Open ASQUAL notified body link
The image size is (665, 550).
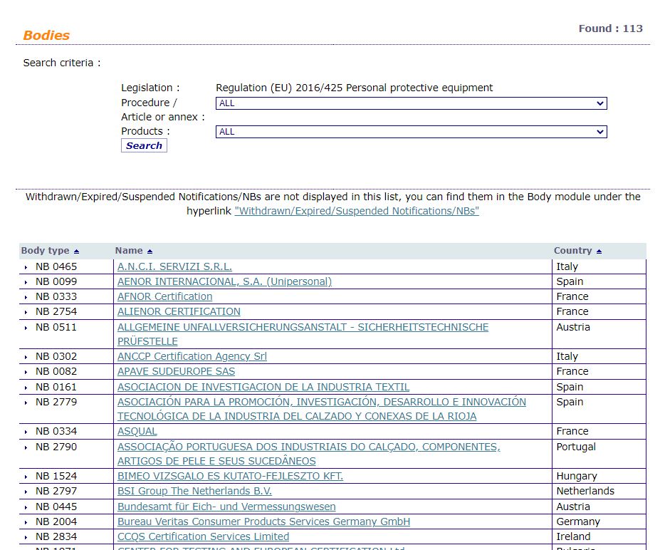[x=137, y=431]
